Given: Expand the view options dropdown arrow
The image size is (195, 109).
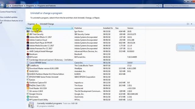Looking at the screenshot, I should coord(192,24).
